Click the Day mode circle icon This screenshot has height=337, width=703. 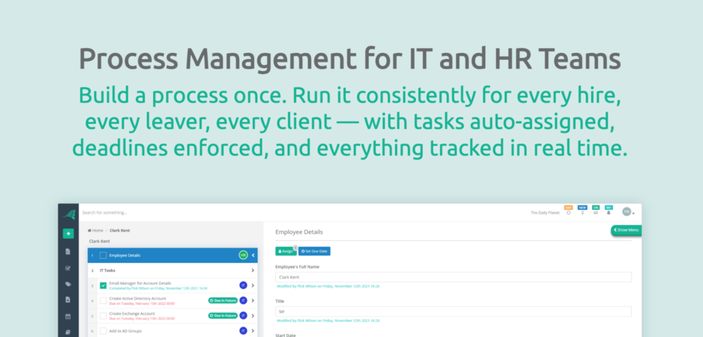coord(568,212)
